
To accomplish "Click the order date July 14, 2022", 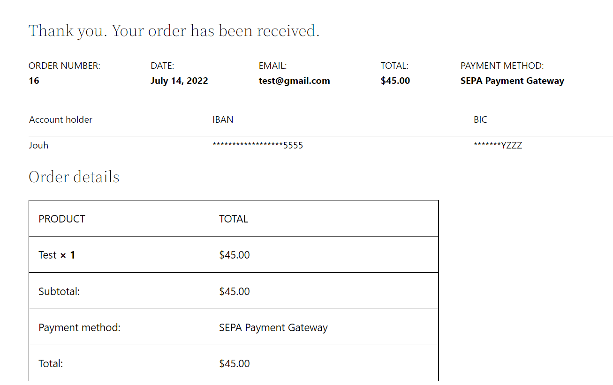I will pos(179,81).
